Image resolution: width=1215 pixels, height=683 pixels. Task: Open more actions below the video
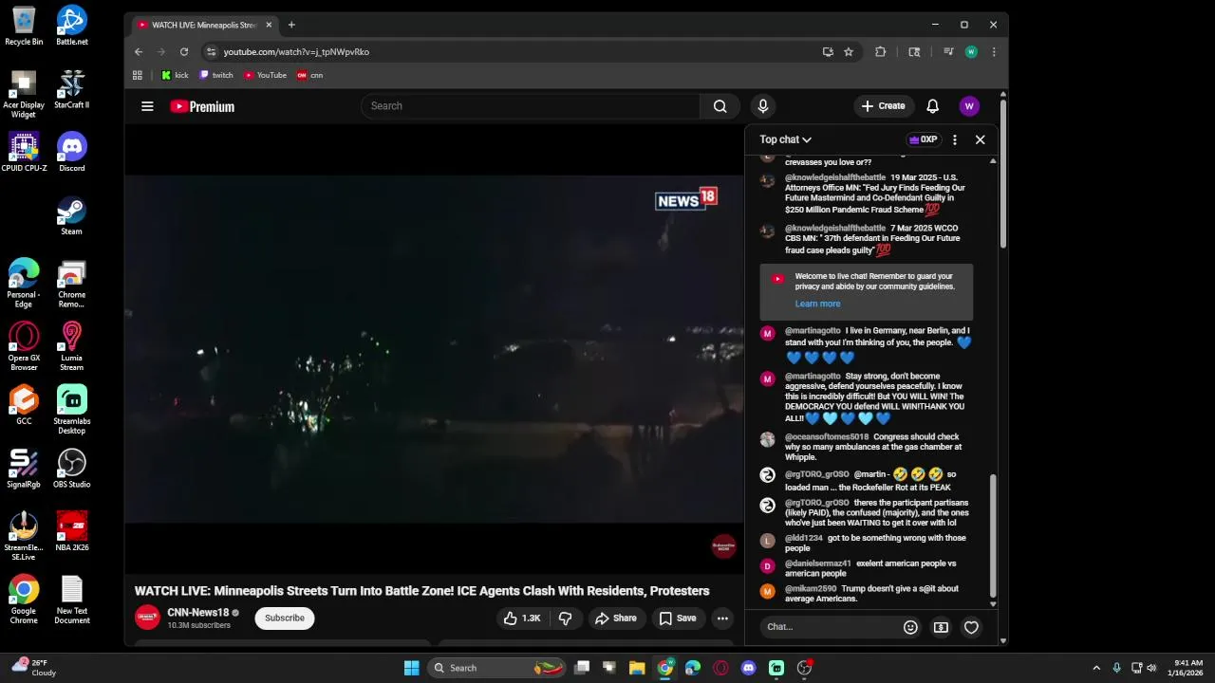[x=722, y=618]
